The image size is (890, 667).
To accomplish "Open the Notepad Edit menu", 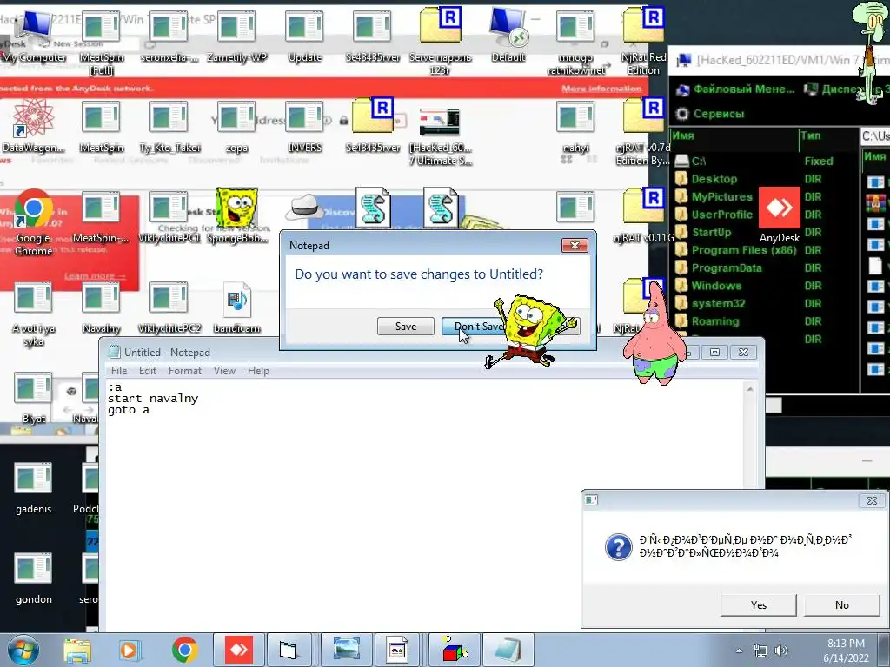I will (148, 370).
